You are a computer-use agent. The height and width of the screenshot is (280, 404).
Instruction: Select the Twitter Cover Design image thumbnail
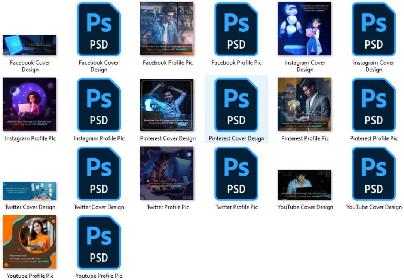point(29,191)
